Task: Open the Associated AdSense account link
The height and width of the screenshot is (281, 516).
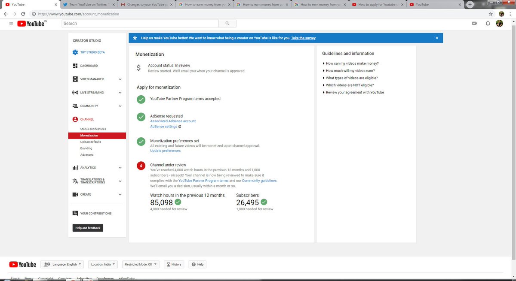Action: point(173,121)
